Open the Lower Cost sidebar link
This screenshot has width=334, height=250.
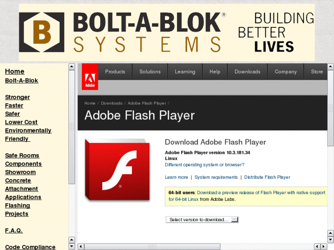pyautogui.click(x=21, y=122)
